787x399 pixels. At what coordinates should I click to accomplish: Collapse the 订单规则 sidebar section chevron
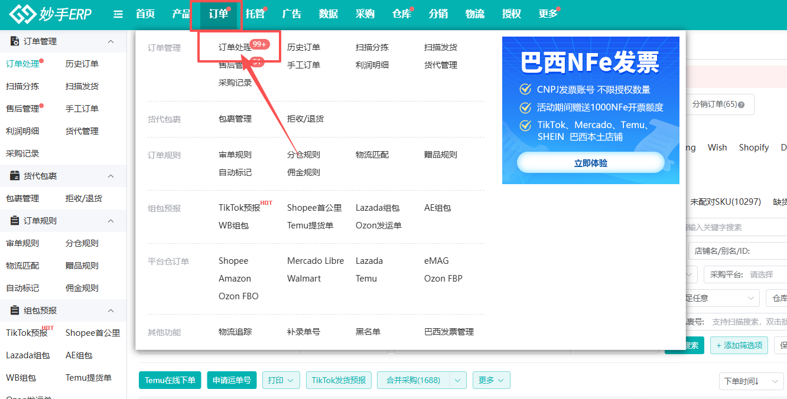point(110,221)
